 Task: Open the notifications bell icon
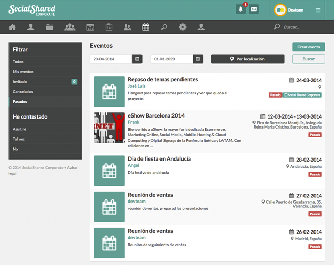tap(241, 9)
